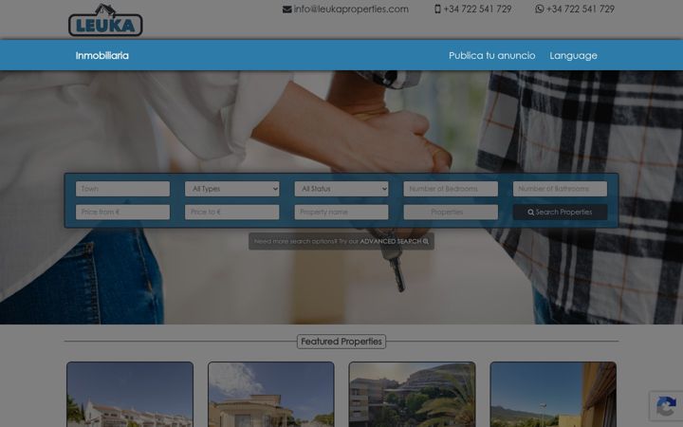
Task: Click the LEUKA logo
Action: click(x=105, y=20)
